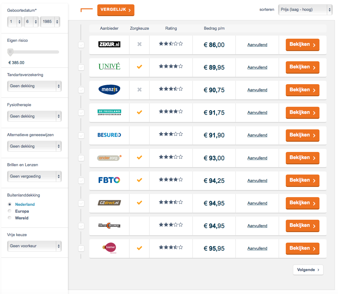Tick the compare checkbox for Kiemer

click(x=81, y=249)
